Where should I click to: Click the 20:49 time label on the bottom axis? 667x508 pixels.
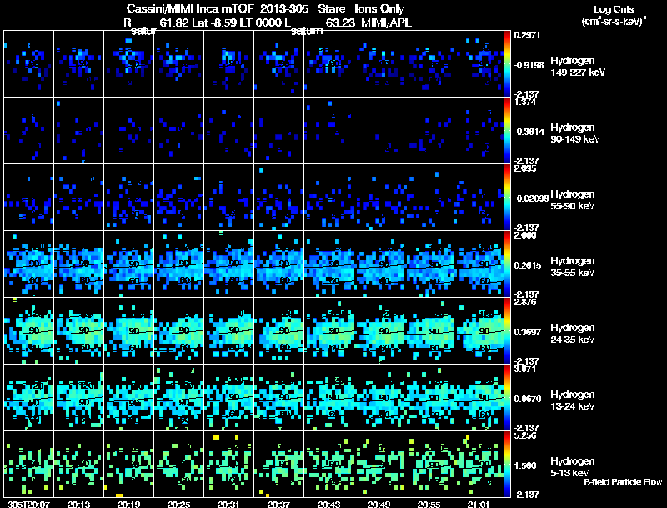coord(379,504)
